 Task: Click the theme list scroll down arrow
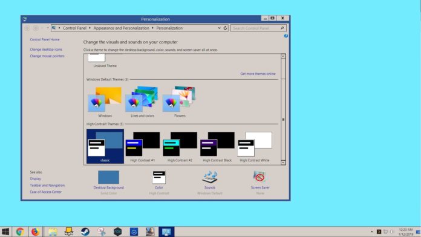point(283,163)
